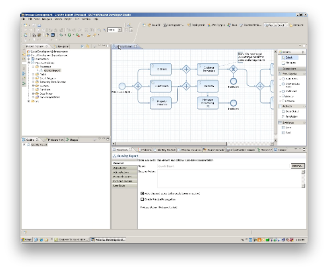
Task: Open the Navigate menu
Action: pyautogui.click(x=46, y=19)
